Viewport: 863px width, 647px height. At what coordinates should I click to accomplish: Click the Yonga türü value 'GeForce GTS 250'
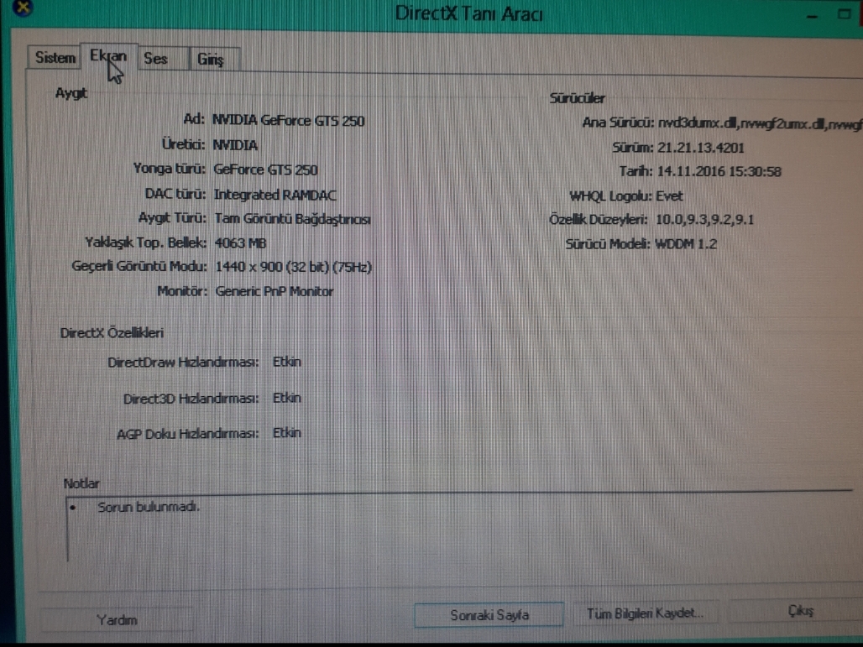[265, 170]
